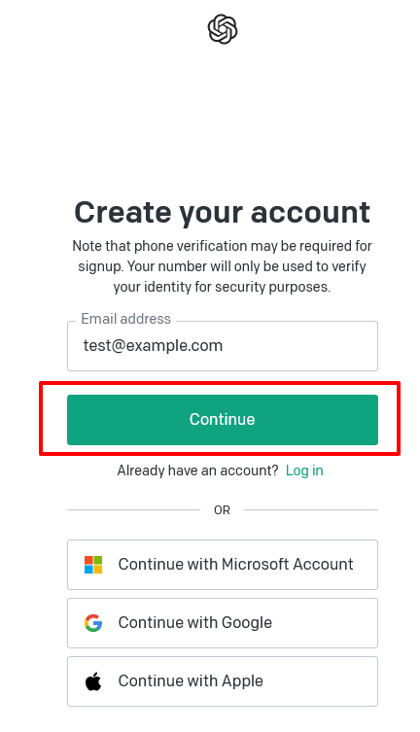Click the test@example.com text in the field
The height and width of the screenshot is (732, 420).
coord(153,346)
